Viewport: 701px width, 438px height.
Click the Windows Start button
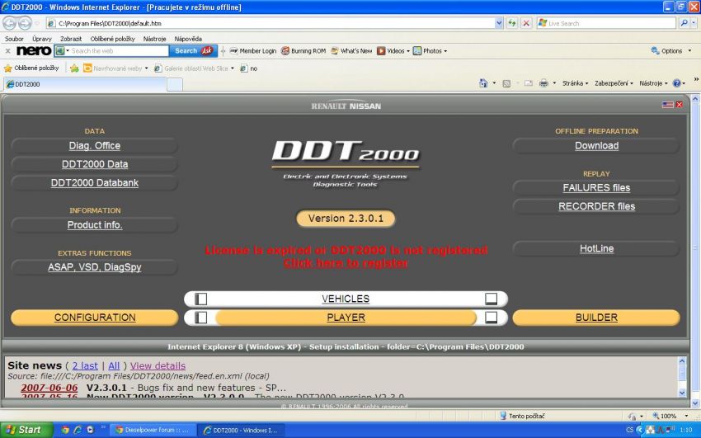pos(26,430)
